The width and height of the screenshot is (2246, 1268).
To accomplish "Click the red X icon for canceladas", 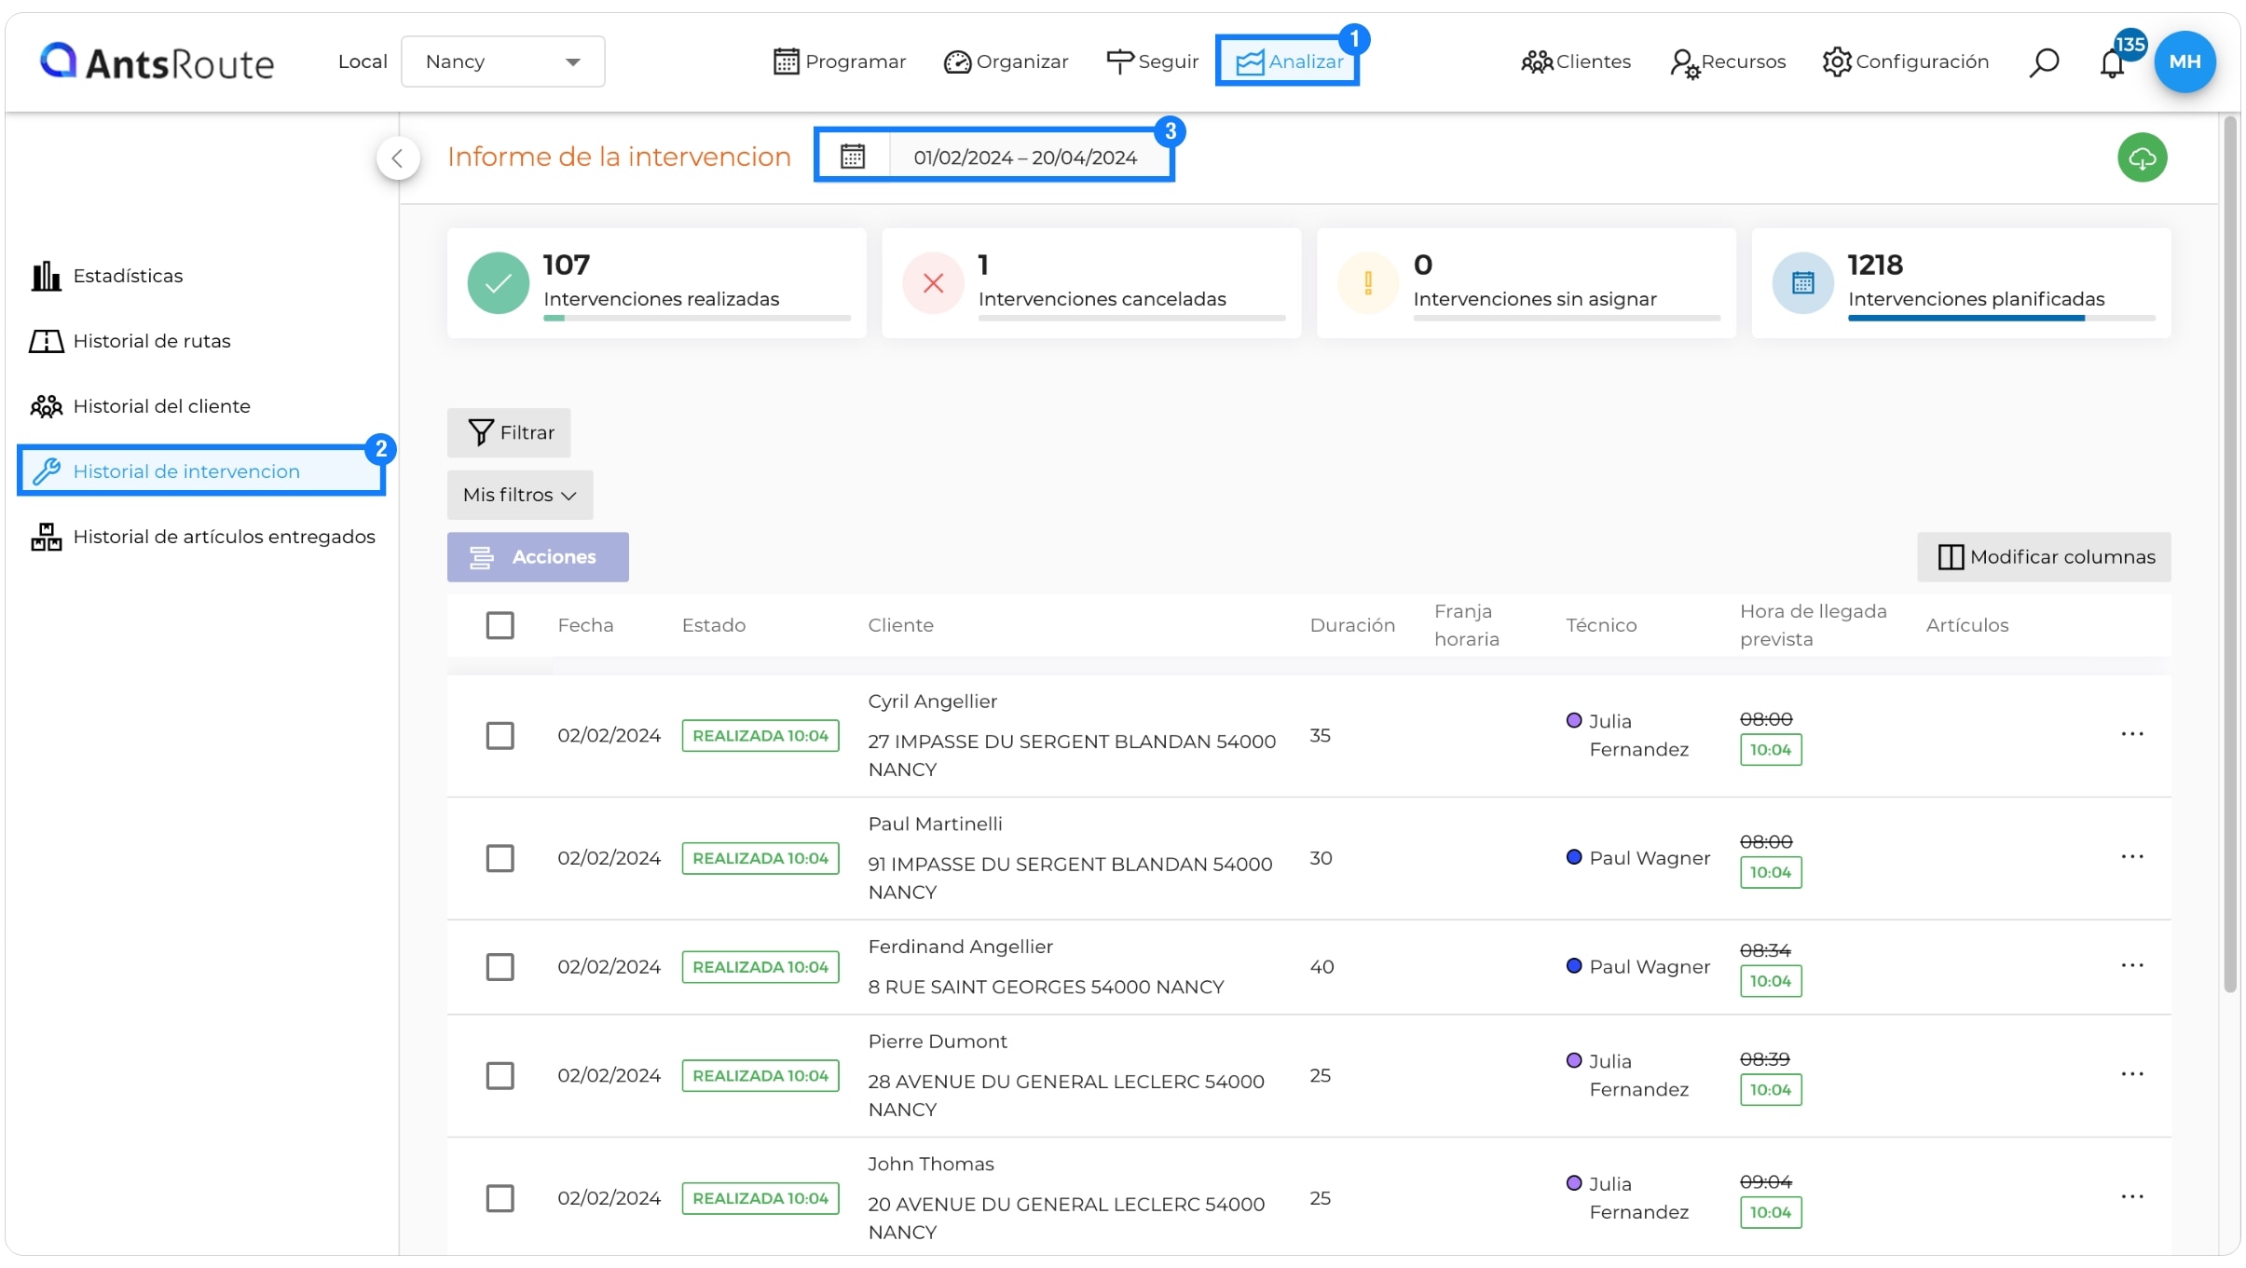I will [933, 283].
